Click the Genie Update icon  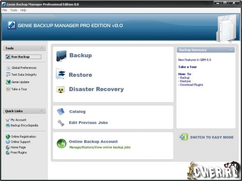click(x=8, y=82)
